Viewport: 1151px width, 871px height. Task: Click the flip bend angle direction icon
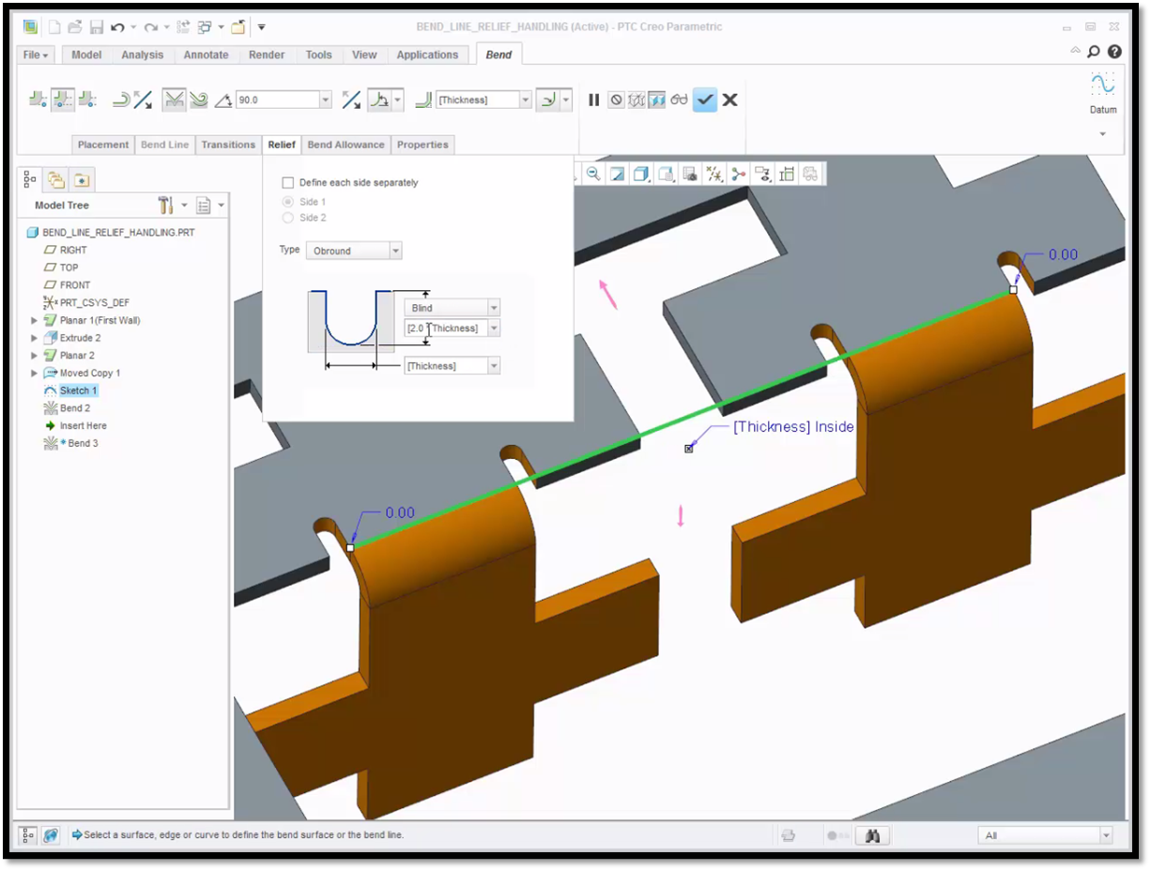[x=350, y=99]
